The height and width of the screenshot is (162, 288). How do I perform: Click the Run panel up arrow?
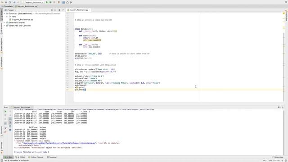tap(10, 112)
